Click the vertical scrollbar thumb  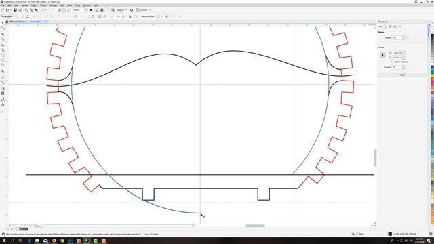point(375,158)
